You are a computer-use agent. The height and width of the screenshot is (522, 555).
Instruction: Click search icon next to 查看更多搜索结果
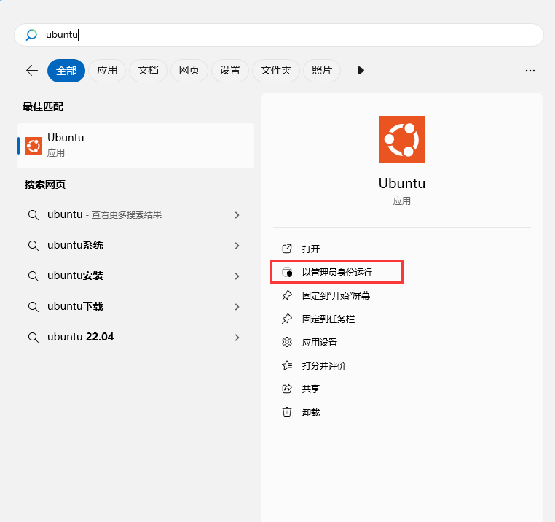[34, 215]
